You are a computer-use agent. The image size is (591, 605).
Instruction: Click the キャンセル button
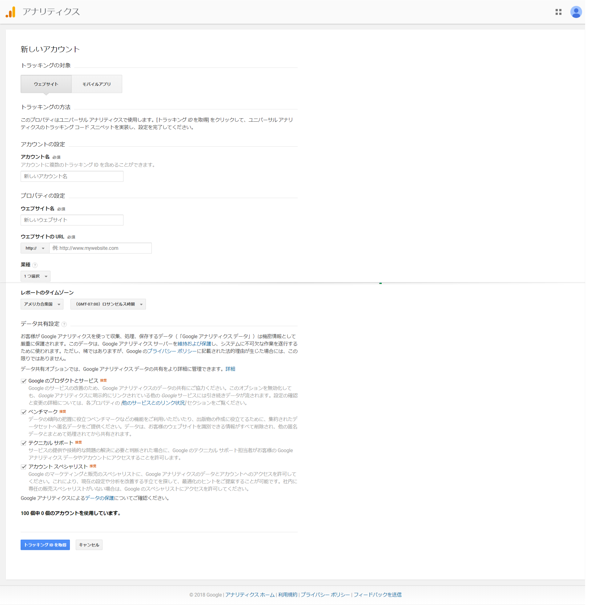pos(89,545)
